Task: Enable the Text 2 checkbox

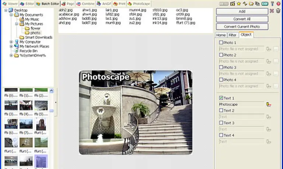Action: tap(221, 110)
